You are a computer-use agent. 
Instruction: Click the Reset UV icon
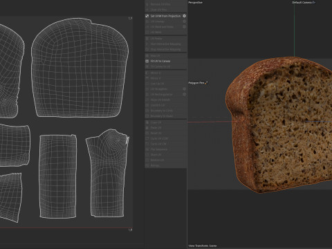(147, 133)
